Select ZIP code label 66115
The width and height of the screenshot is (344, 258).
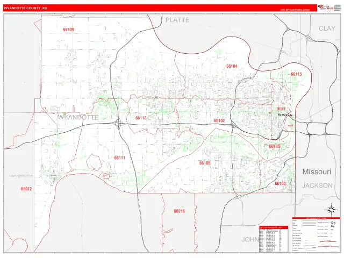296,74
